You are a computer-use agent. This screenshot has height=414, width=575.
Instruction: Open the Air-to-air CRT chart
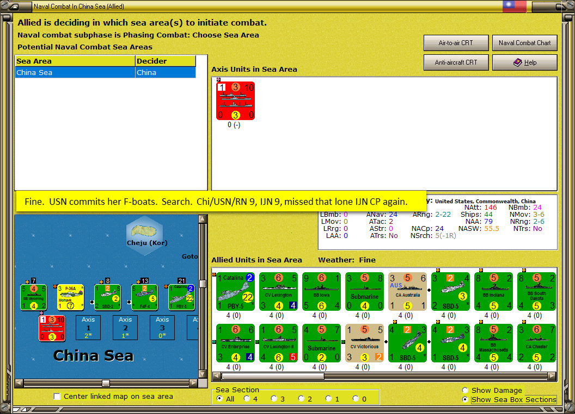[456, 43]
